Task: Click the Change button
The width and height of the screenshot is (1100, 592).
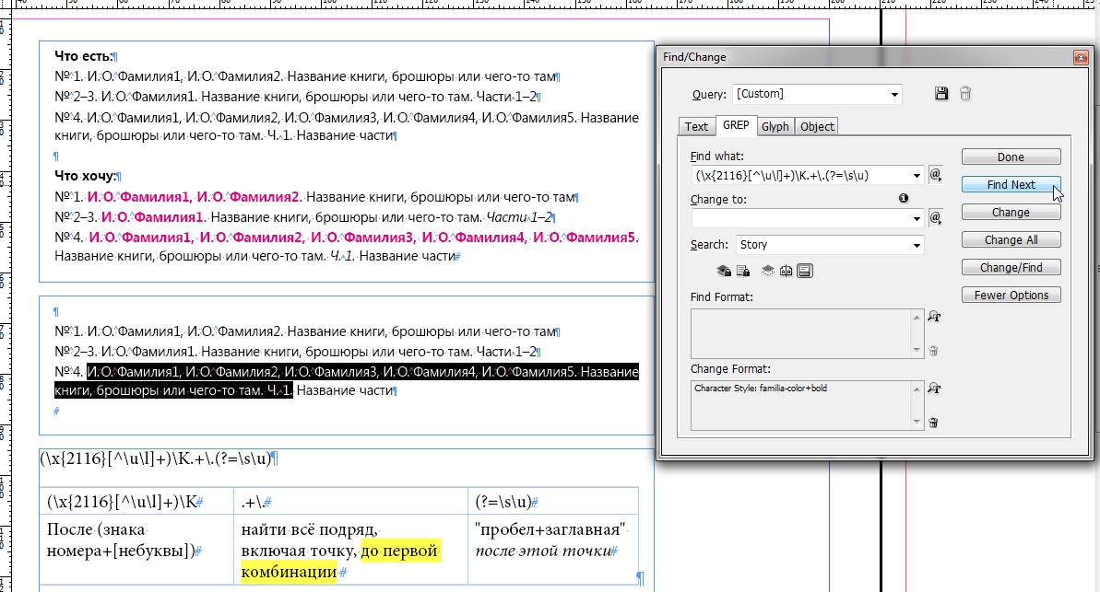Action: point(1011,213)
